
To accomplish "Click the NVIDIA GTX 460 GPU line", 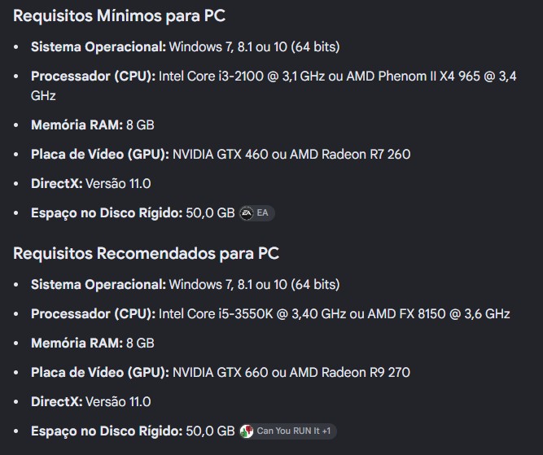I will [x=221, y=155].
